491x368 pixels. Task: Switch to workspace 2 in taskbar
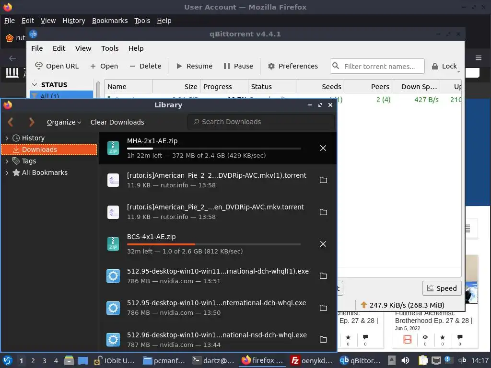coord(33,361)
